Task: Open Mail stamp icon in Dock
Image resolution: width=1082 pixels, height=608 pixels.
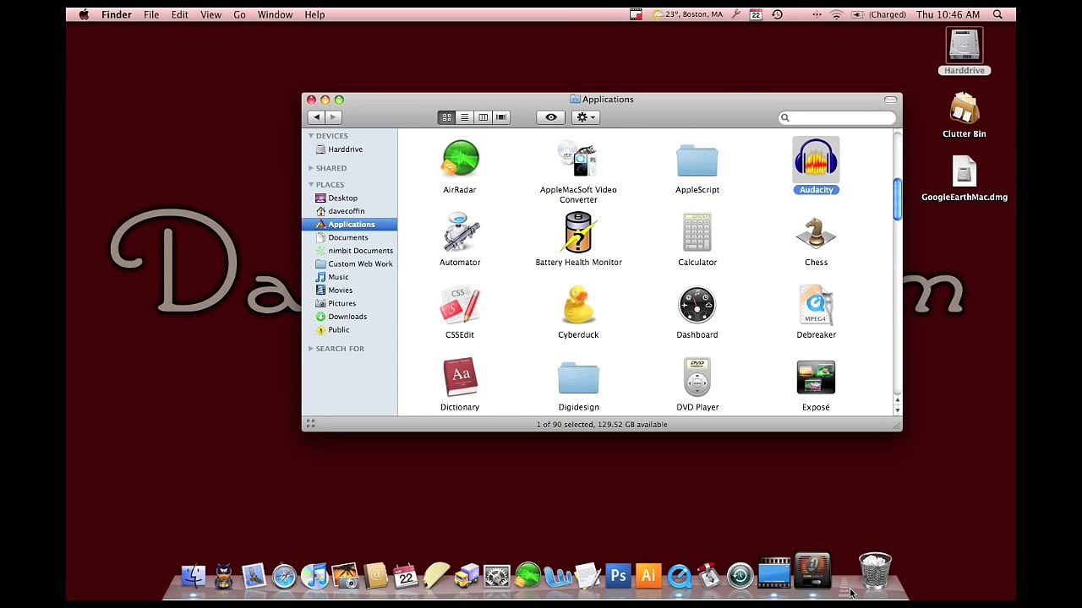Action: (254, 576)
